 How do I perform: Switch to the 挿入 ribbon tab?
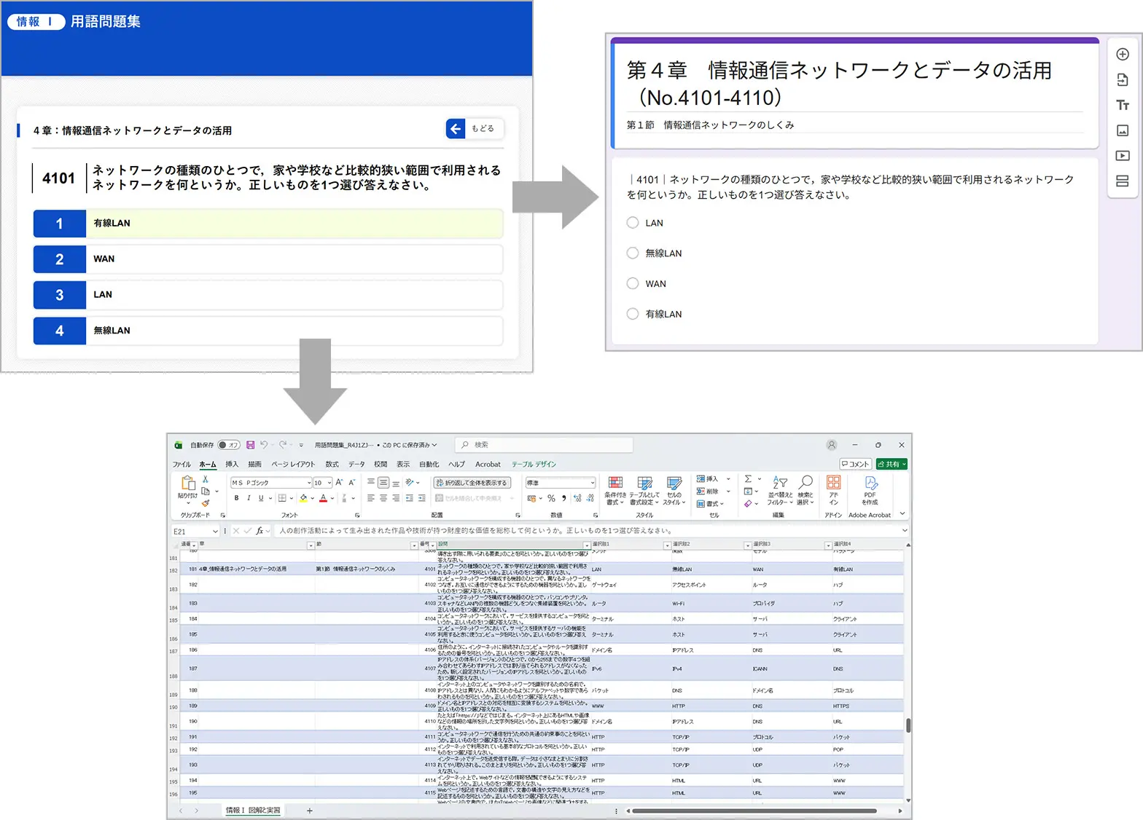click(x=232, y=465)
